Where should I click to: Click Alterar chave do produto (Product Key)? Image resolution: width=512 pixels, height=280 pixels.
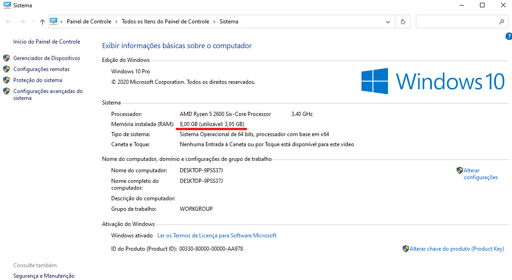pos(457,249)
